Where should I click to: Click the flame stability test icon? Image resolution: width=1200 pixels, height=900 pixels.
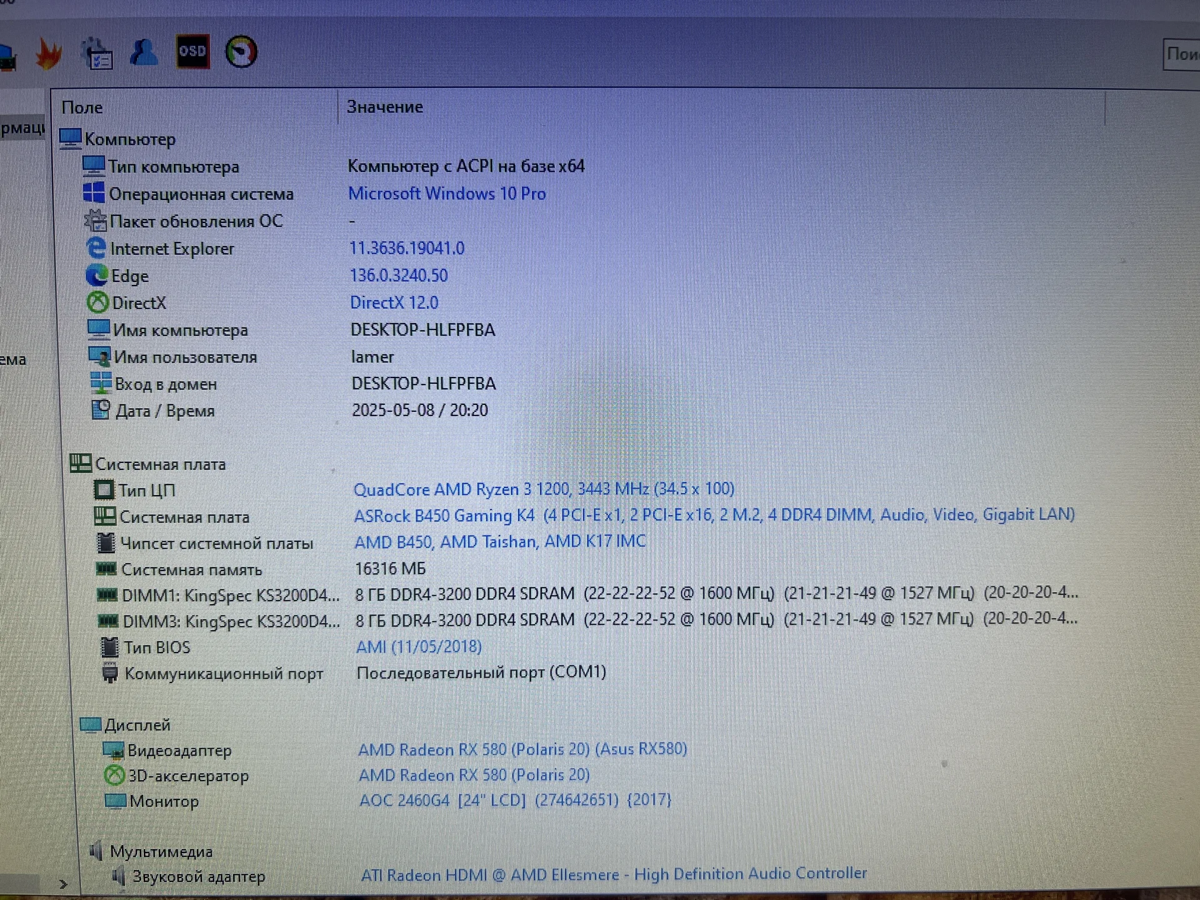pyautogui.click(x=49, y=54)
